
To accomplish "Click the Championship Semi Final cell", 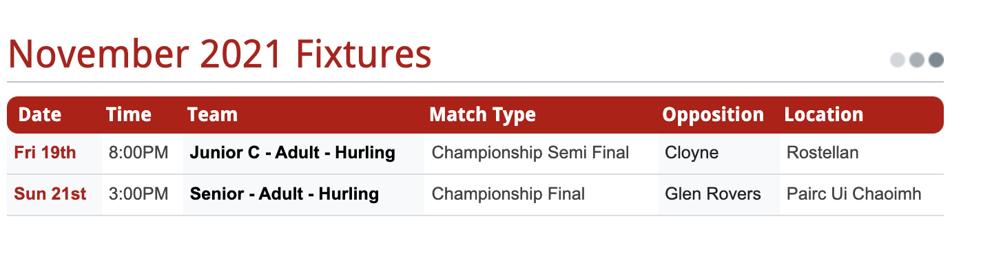I will pos(530,153).
